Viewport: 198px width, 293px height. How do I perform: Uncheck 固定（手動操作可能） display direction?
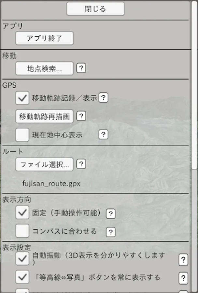pyautogui.click(x=22, y=213)
